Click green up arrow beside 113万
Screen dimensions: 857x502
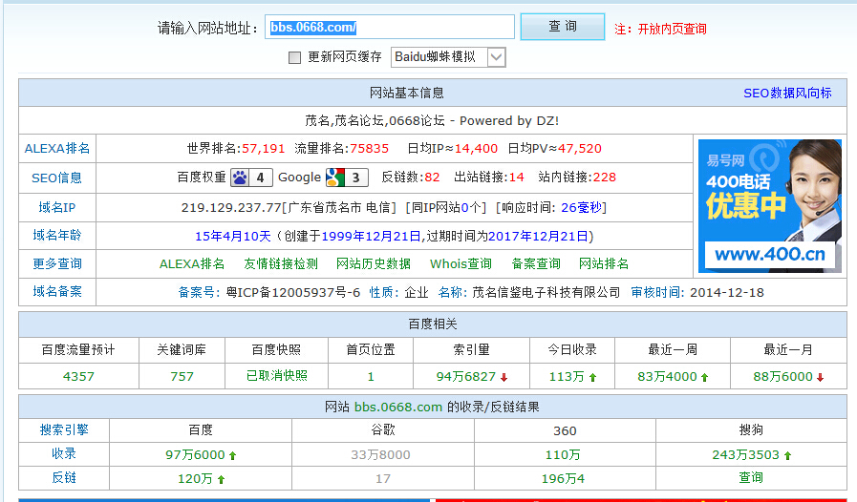(x=592, y=377)
